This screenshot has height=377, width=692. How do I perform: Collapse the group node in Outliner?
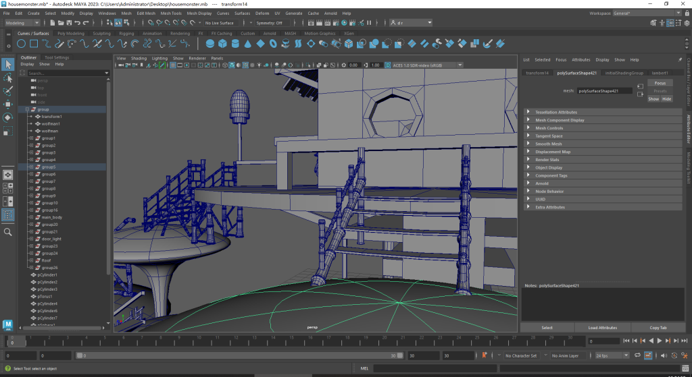pyautogui.click(x=27, y=109)
